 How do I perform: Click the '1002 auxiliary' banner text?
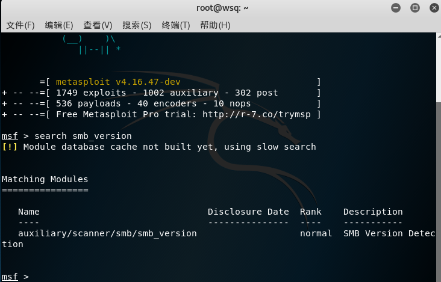(181, 93)
